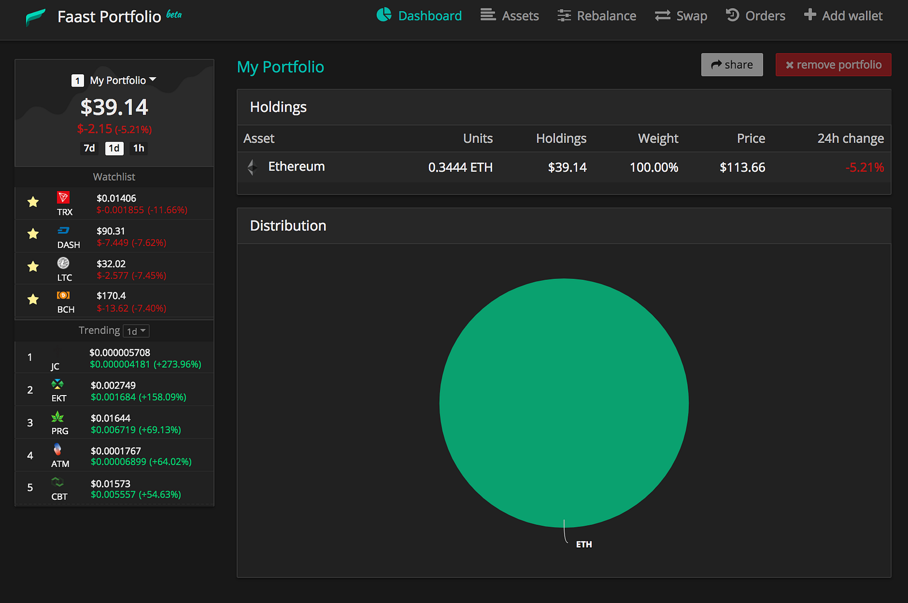The width and height of the screenshot is (908, 603).
Task: Open the Orders tab
Action: coord(756,16)
